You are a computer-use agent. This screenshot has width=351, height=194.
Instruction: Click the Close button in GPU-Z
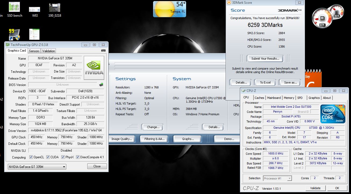pyautogui.click(x=97, y=166)
